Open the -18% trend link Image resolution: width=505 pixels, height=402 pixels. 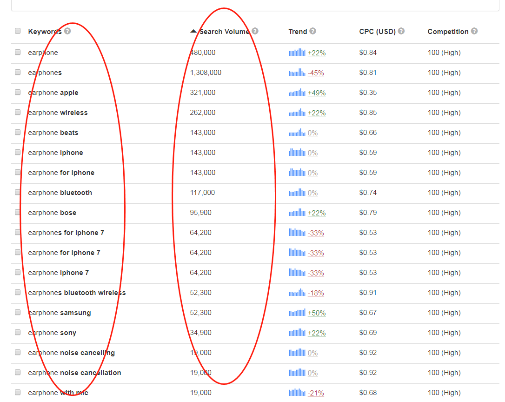point(316,293)
